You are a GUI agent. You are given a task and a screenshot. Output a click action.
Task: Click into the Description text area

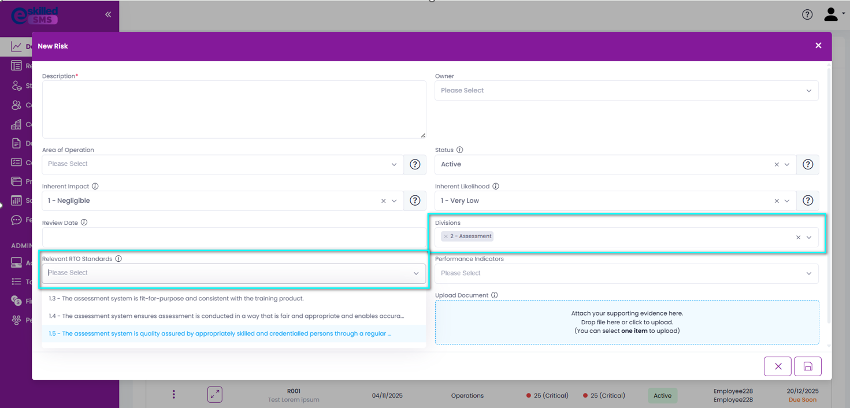[x=234, y=109]
